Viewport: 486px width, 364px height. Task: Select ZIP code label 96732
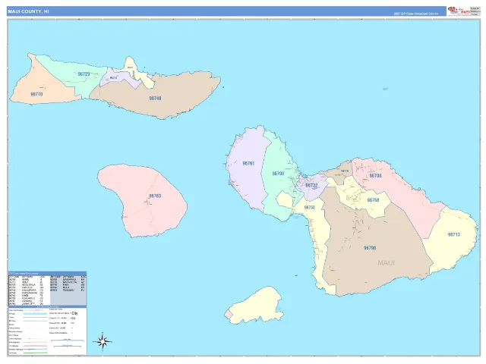click(x=311, y=185)
